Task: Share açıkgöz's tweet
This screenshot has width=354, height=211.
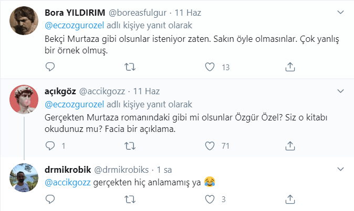Action: 290,146
